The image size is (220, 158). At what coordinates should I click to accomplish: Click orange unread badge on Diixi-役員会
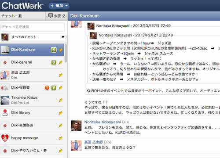(47, 88)
